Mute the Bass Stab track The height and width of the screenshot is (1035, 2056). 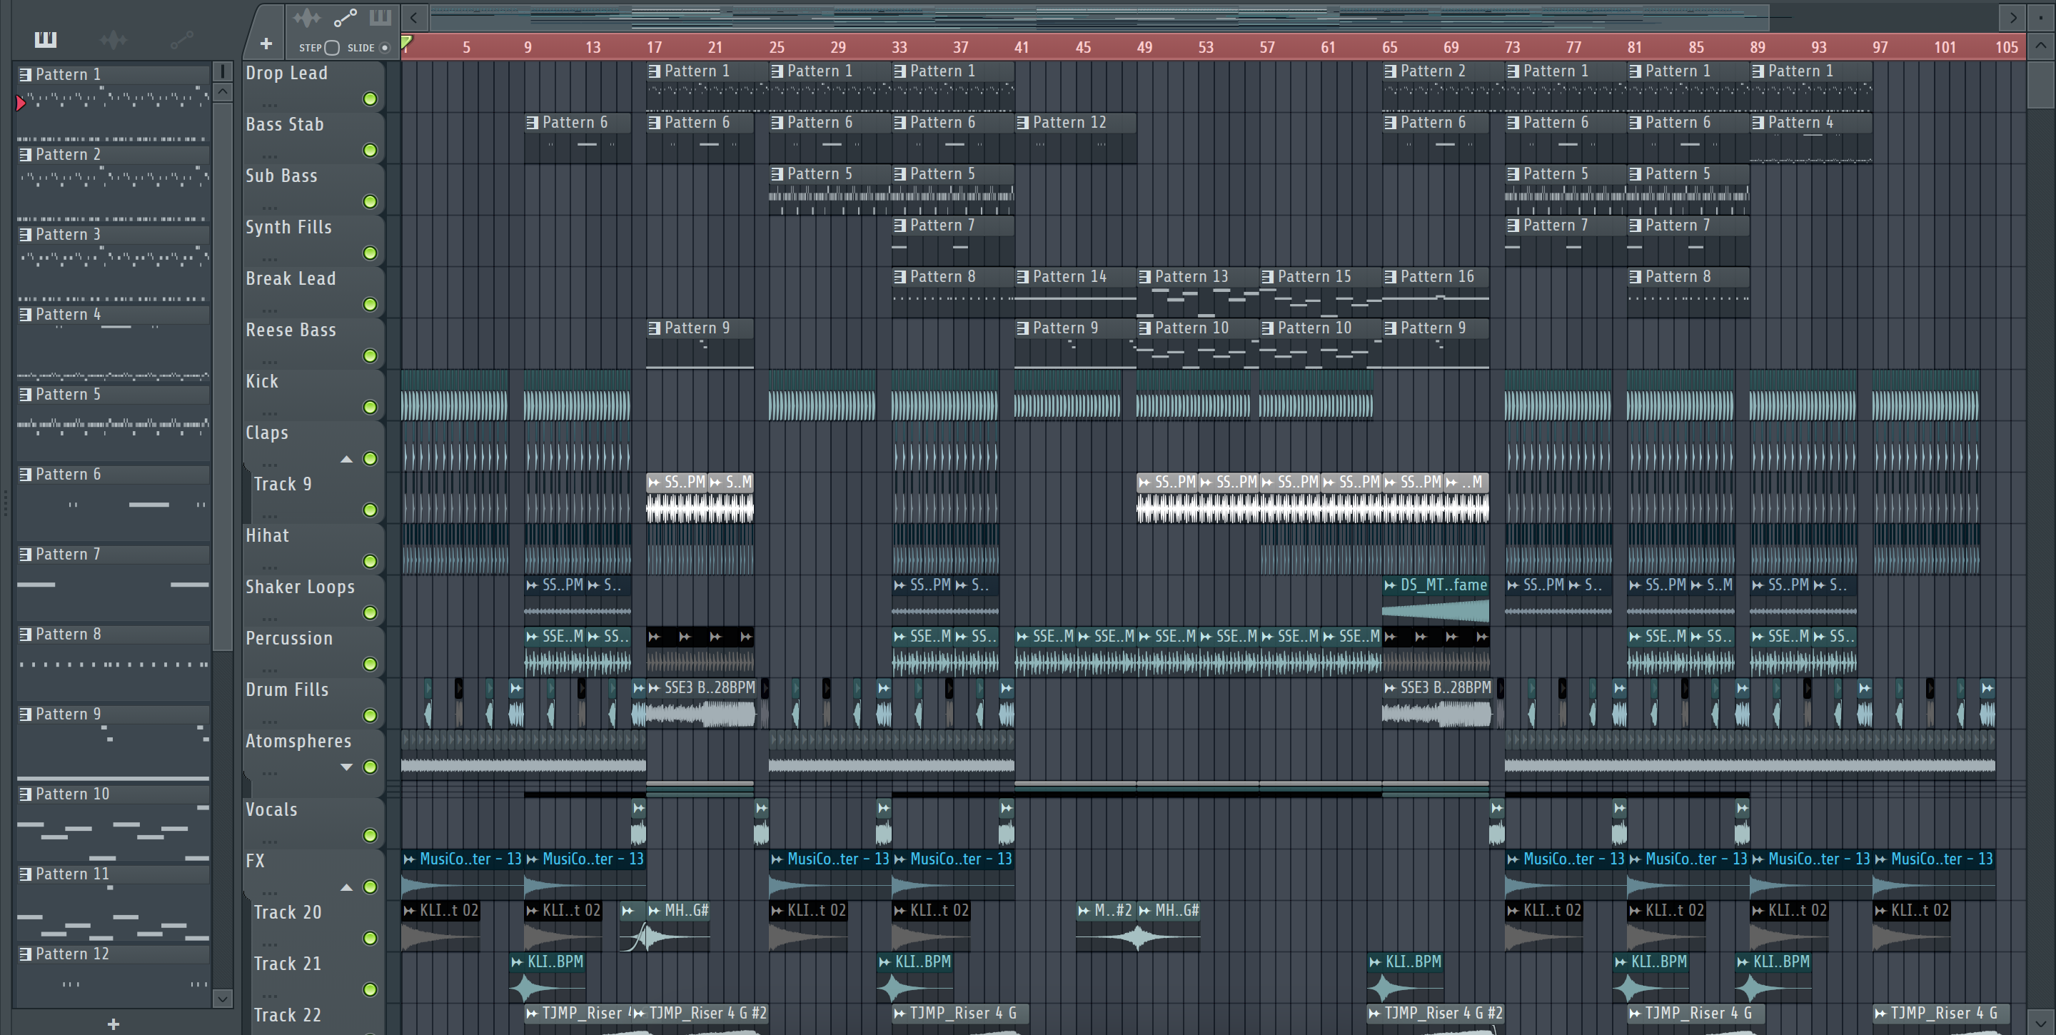point(371,150)
